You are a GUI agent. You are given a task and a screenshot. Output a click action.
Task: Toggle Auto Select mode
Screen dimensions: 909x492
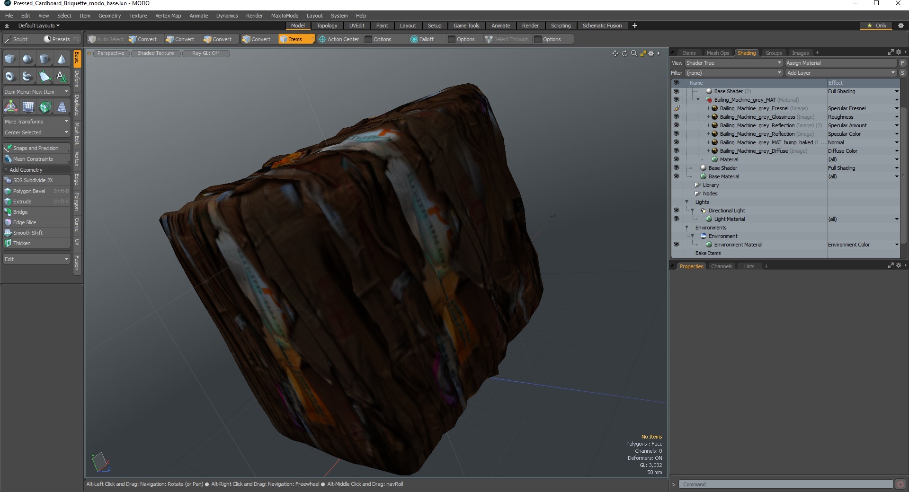(x=106, y=39)
